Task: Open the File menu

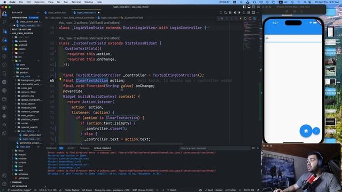Action: [21, 2]
